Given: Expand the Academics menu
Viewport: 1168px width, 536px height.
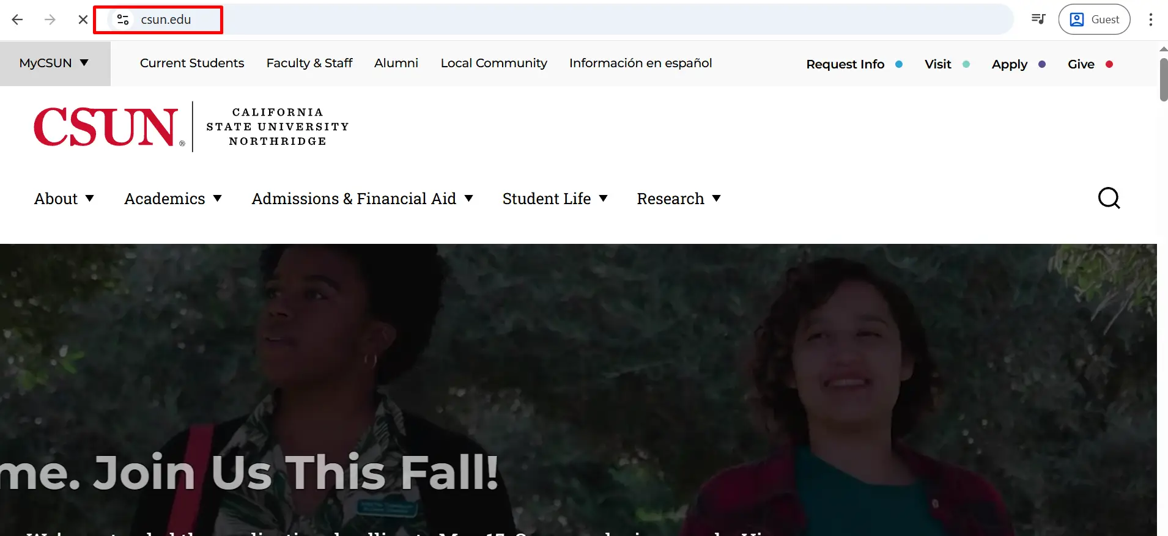Looking at the screenshot, I should (173, 199).
